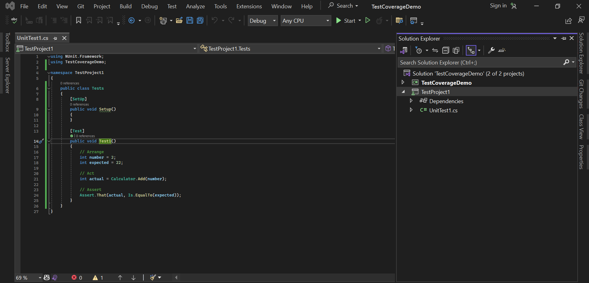Open the Test menu
The height and width of the screenshot is (283, 589).
[172, 6]
